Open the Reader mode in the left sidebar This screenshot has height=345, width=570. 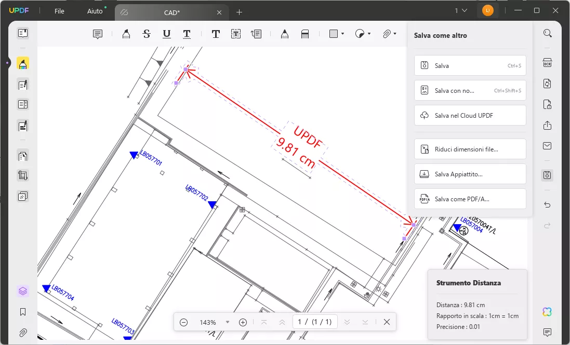click(22, 33)
